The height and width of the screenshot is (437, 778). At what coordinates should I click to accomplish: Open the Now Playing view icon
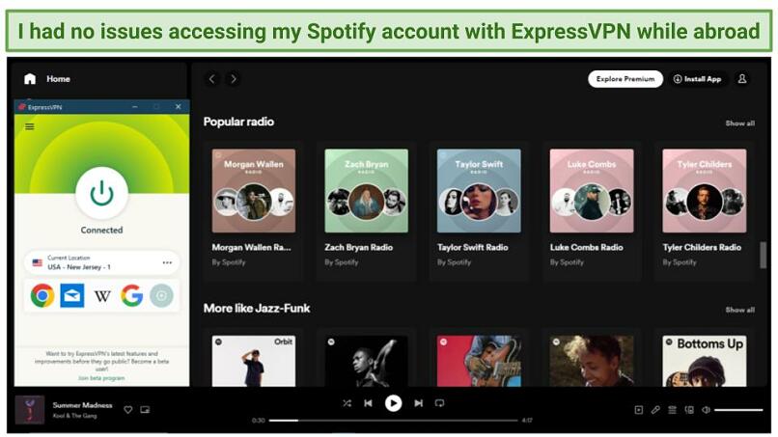(639, 410)
